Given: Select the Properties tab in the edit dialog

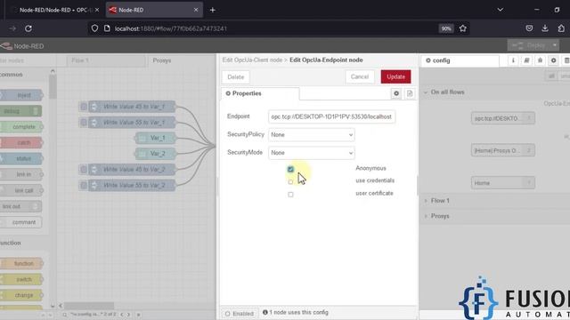Looking at the screenshot, I should 260,93.
